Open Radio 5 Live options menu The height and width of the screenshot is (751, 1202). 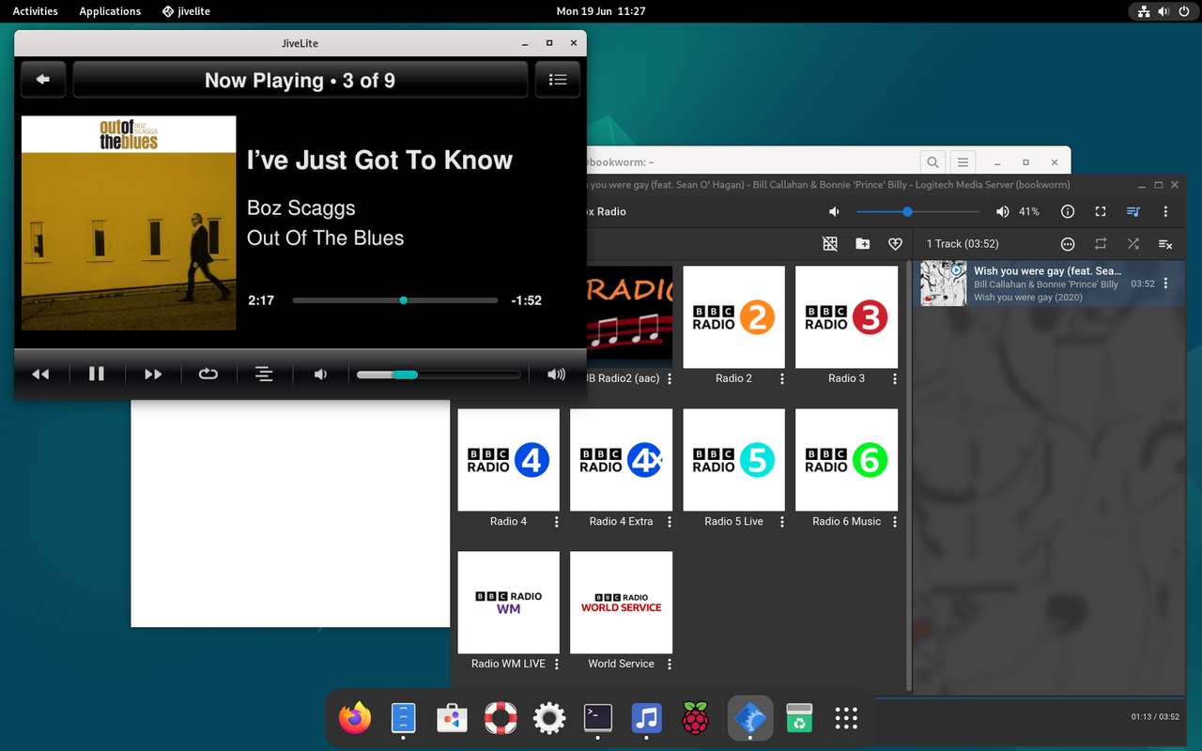[x=782, y=522]
